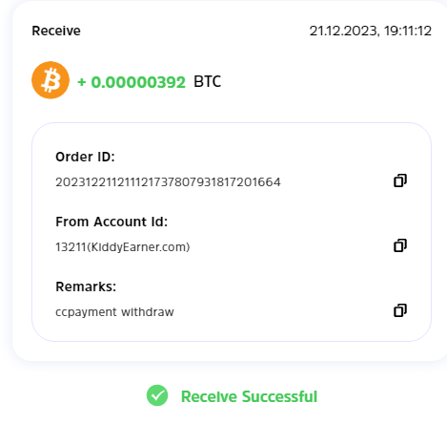The width and height of the screenshot is (447, 424).
Task: Select the Order ID number text
Action: pos(168,182)
